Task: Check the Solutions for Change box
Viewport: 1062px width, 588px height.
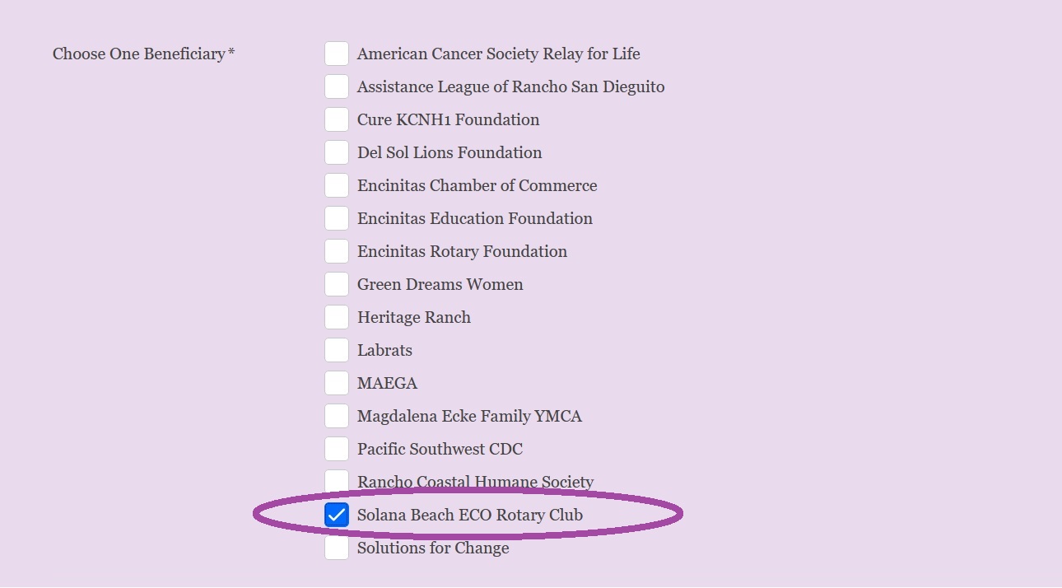Action: tap(337, 548)
